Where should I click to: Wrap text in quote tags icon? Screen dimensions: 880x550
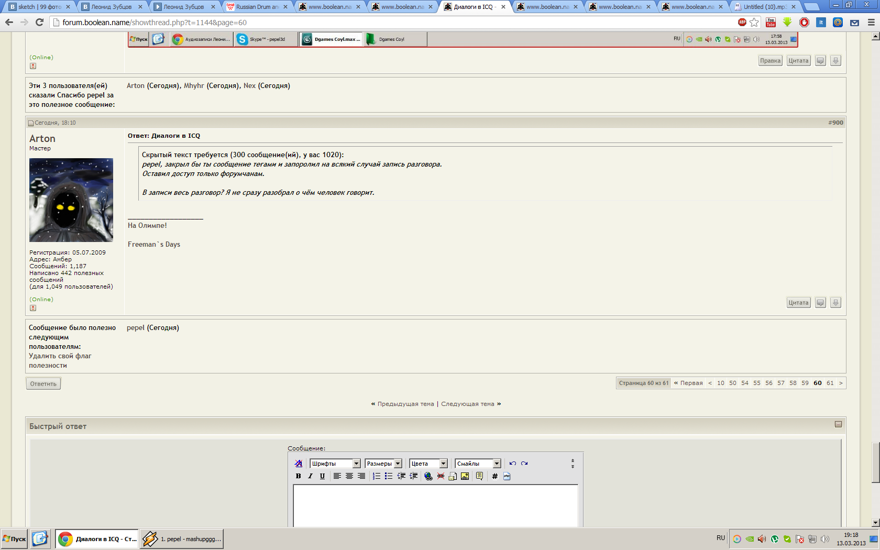(479, 476)
